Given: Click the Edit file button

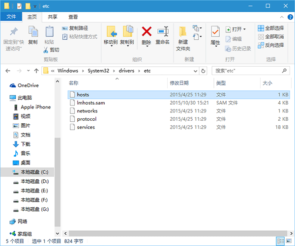Looking at the screenshot, I should click(233, 39).
